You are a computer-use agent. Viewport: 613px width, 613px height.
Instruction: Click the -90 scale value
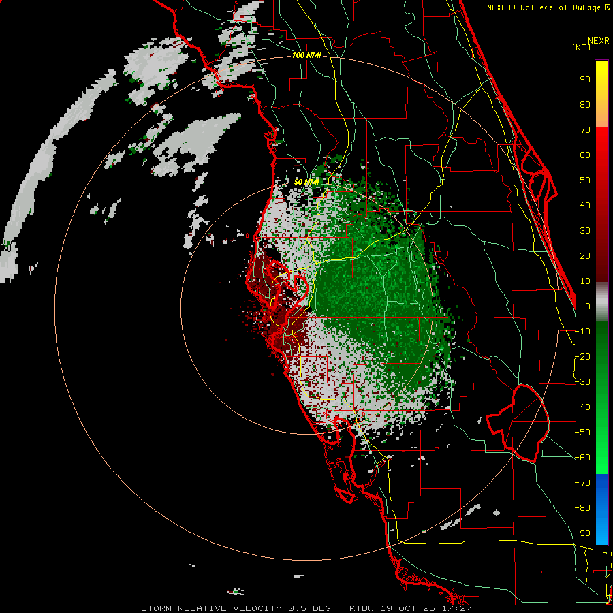(582, 533)
